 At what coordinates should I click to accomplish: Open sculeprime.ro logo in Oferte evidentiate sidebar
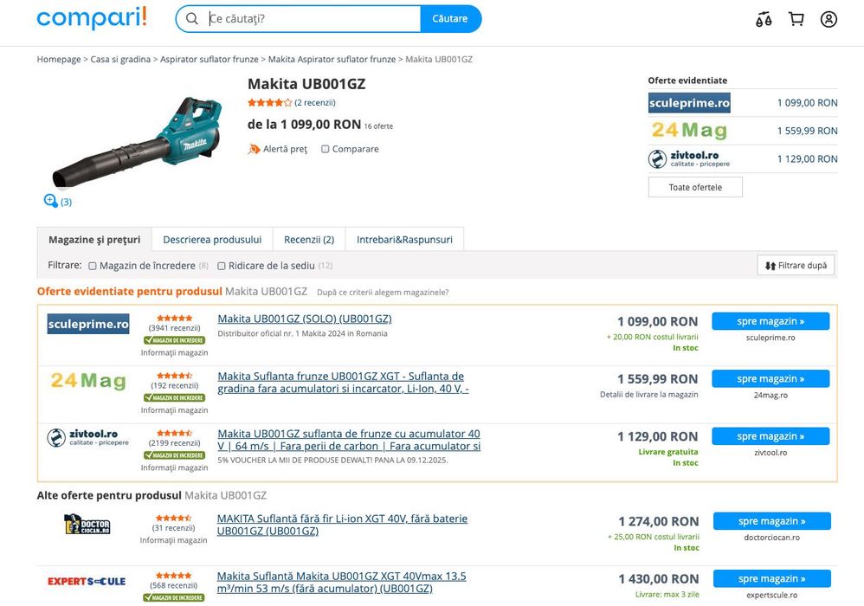689,103
